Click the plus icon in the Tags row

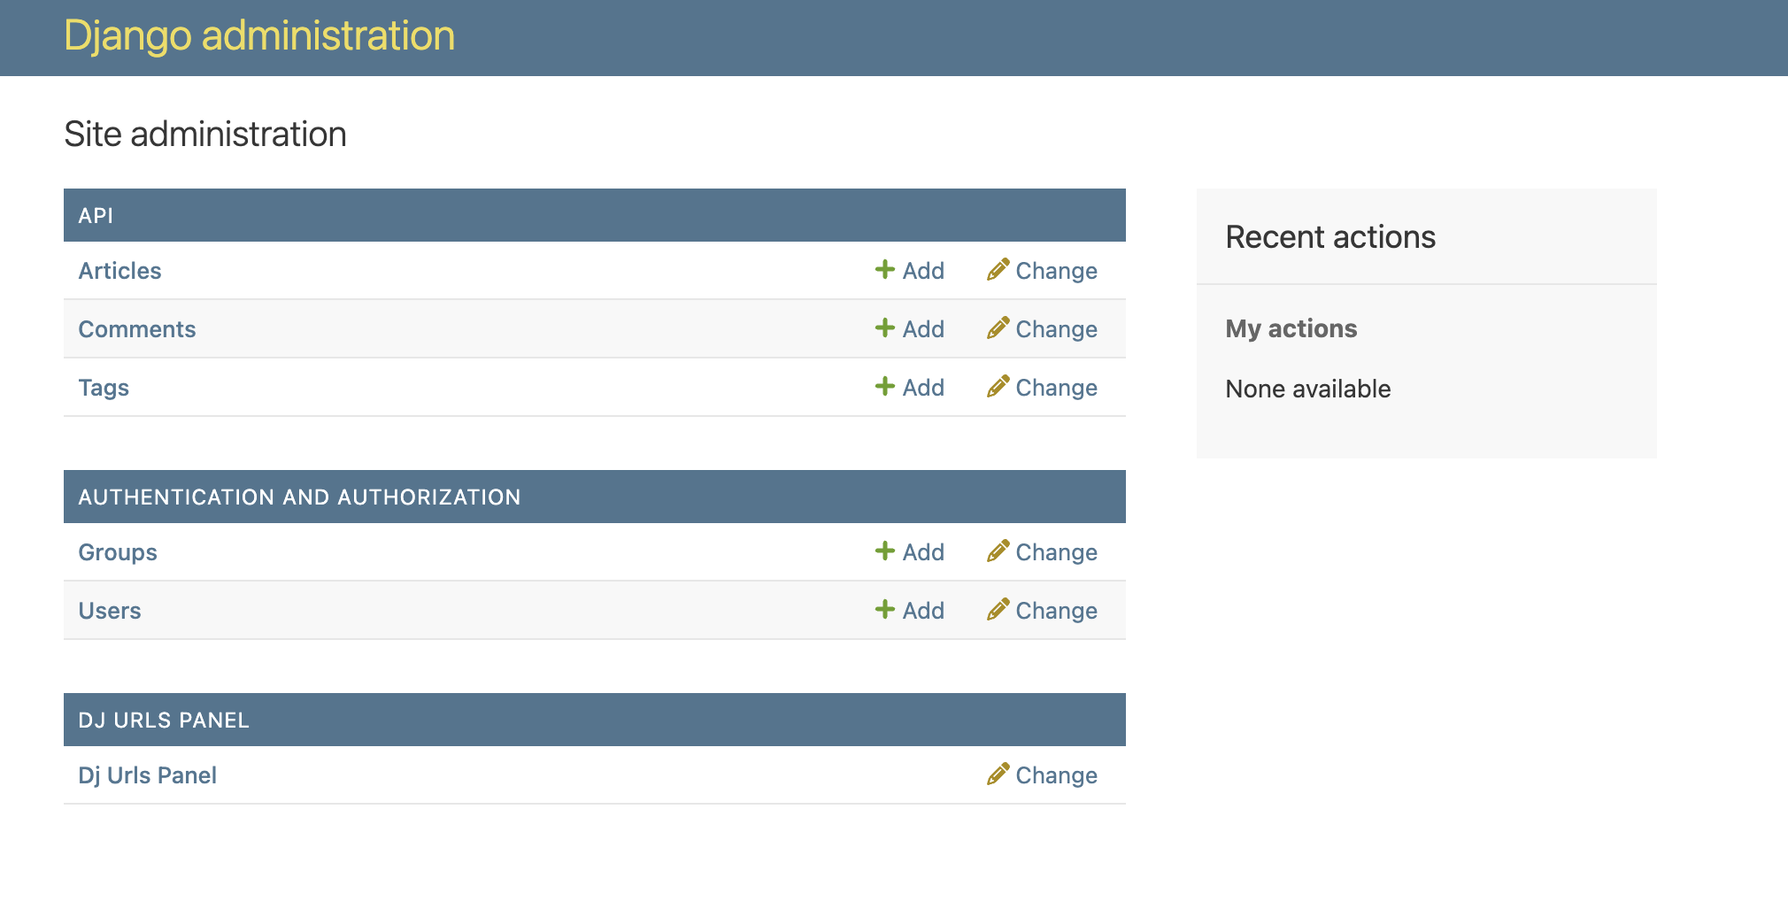click(884, 386)
